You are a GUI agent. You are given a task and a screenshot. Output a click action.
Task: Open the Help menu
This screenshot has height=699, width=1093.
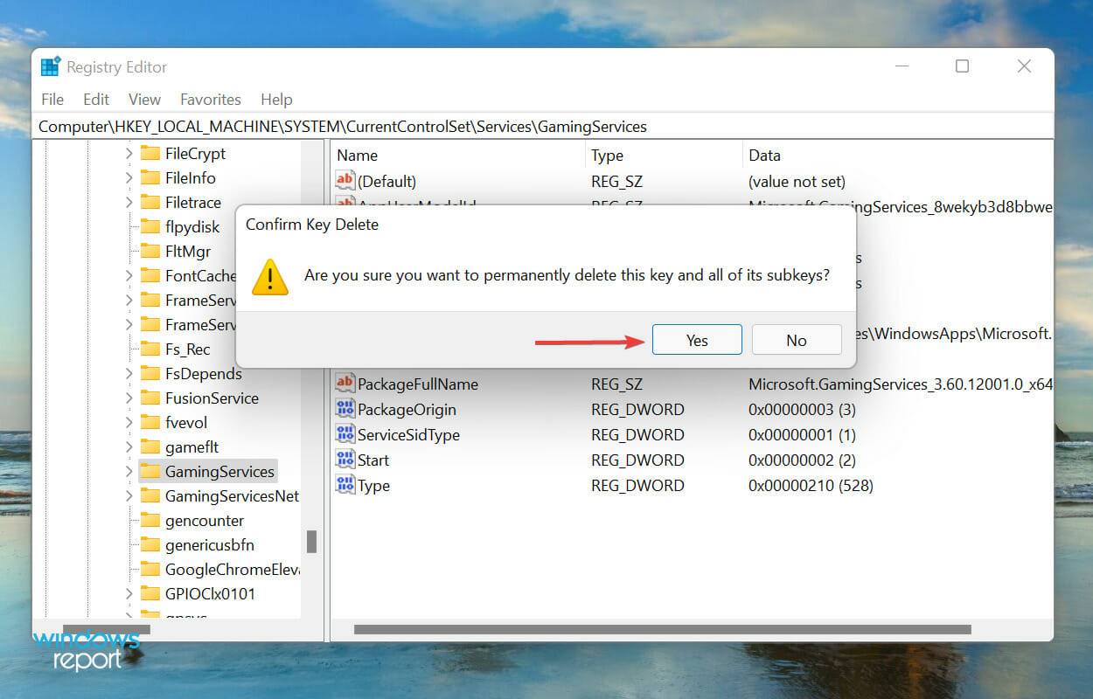tap(276, 99)
